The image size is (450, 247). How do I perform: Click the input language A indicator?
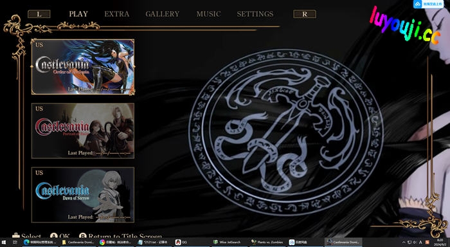point(420,242)
